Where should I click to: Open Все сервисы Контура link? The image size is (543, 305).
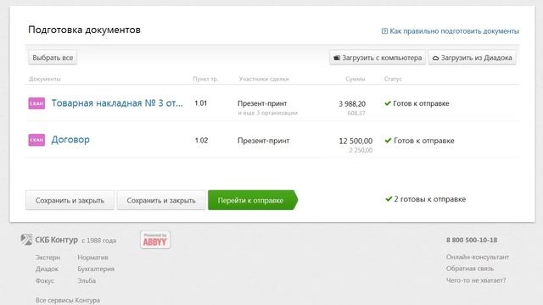coord(68,300)
